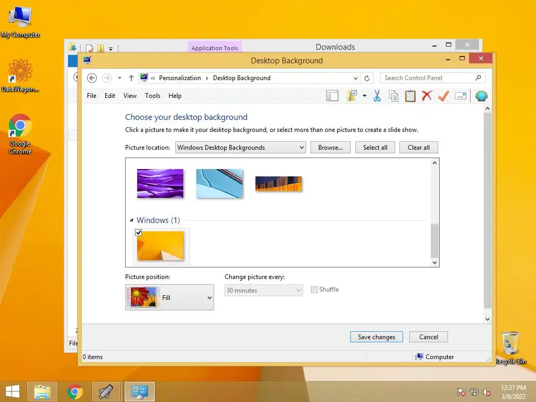Click the Back arrow navigation button
The height and width of the screenshot is (402, 536).
92,78
